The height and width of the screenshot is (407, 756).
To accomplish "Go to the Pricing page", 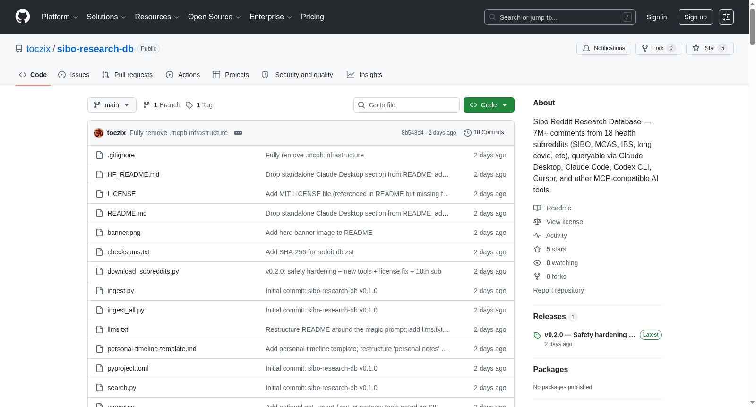I will 312,17.
